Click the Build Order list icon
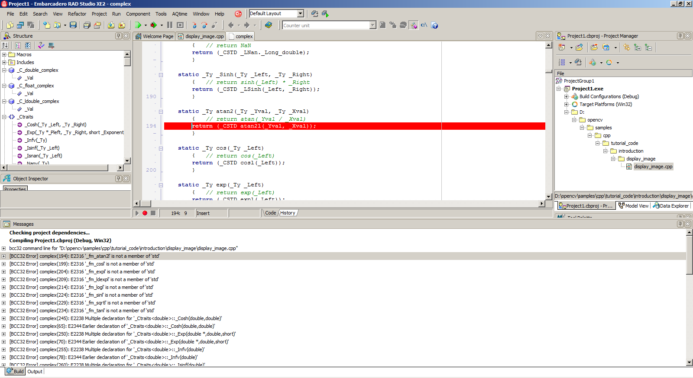This screenshot has width=693, height=378. tap(562, 63)
